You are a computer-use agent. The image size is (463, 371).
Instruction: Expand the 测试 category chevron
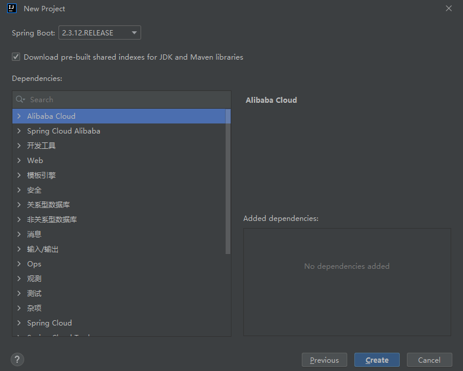(19, 293)
